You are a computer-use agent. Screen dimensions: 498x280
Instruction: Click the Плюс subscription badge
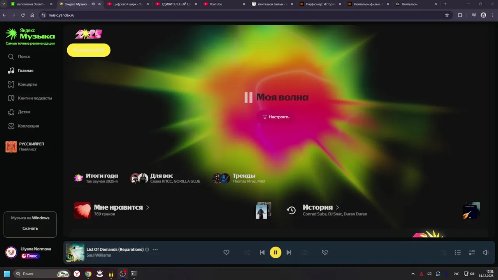30,256
